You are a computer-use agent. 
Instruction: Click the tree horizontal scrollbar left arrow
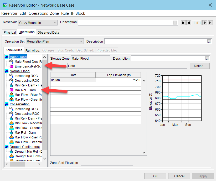point(7,164)
